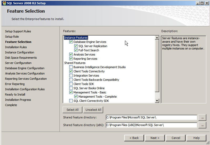The image size is (210, 145).
Task: Click Database Engine Configuration step
Action: (25, 68)
